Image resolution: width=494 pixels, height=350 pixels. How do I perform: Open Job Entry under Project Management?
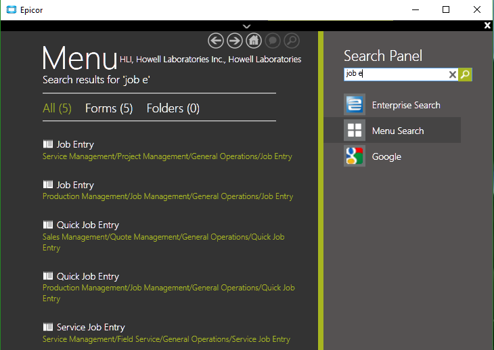pos(75,144)
